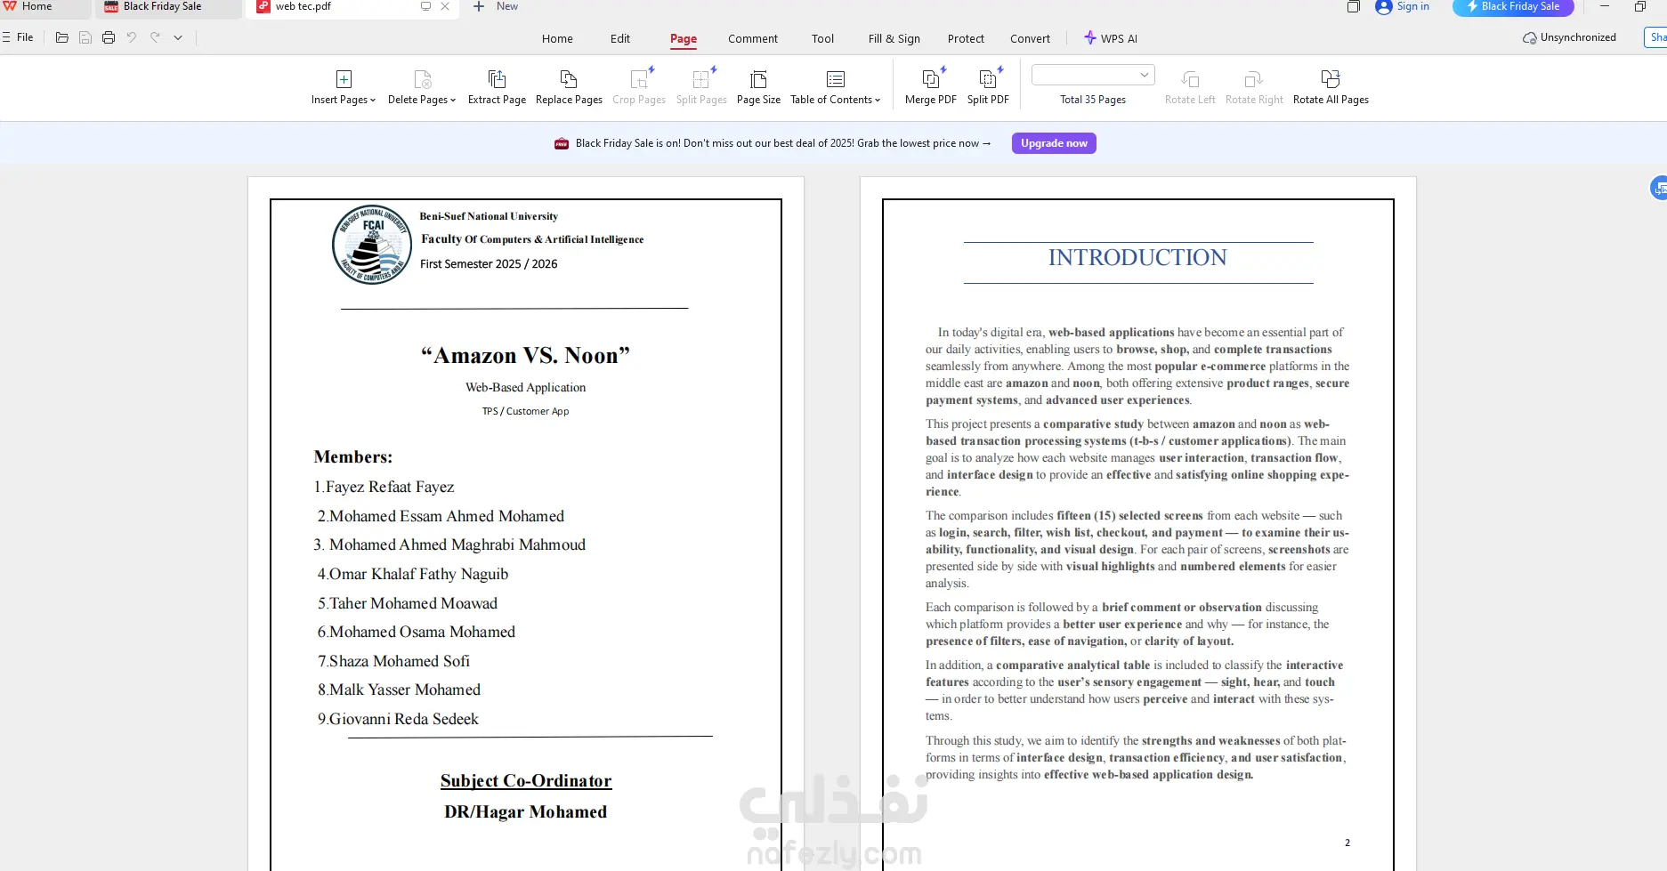Click the redo arrow icon
This screenshot has width=1667, height=871.
coord(155,37)
